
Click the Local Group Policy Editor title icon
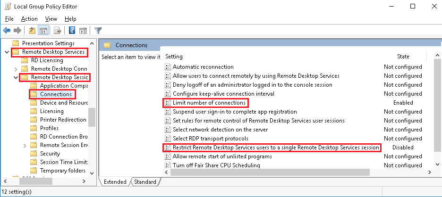(x=8, y=6)
